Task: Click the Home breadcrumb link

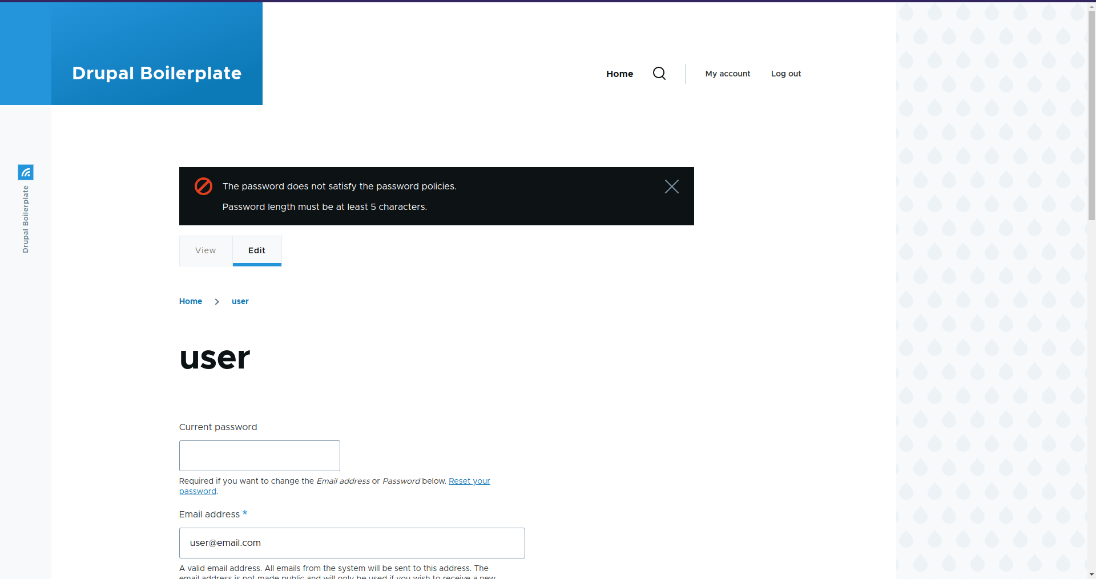Action: click(191, 301)
